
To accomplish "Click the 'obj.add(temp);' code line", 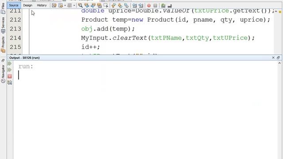I will click(x=108, y=29).
